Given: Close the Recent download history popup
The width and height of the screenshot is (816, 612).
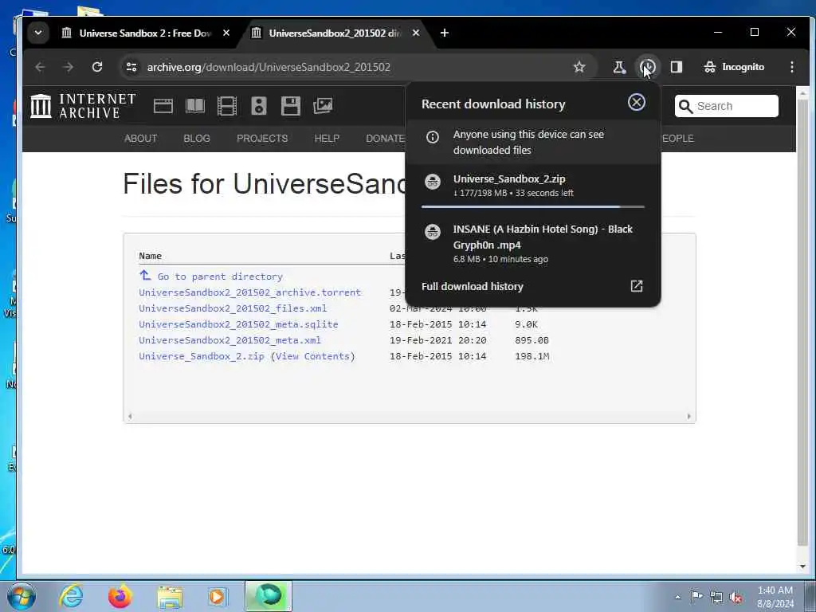Looking at the screenshot, I should click(637, 103).
